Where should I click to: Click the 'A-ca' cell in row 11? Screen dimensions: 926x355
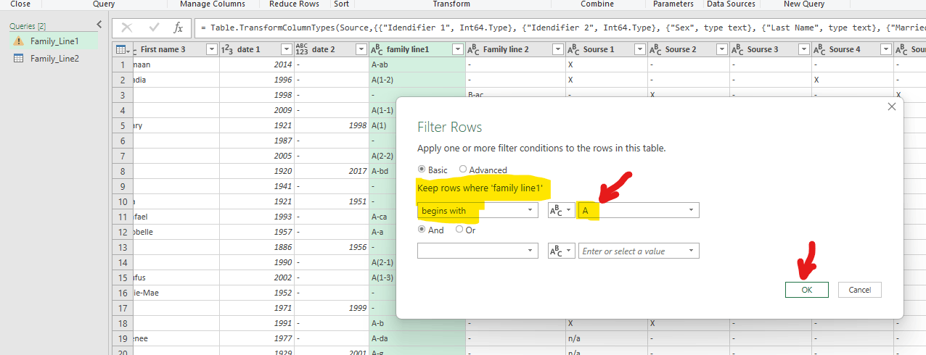click(x=382, y=217)
